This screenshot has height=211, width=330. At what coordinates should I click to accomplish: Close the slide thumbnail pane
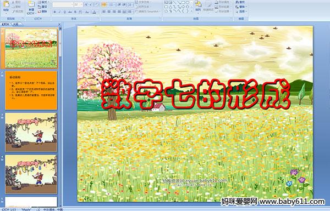(x=59, y=24)
